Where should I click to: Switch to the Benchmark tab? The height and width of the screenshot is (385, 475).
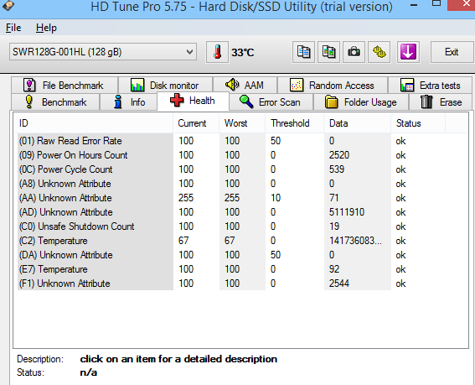coord(55,102)
